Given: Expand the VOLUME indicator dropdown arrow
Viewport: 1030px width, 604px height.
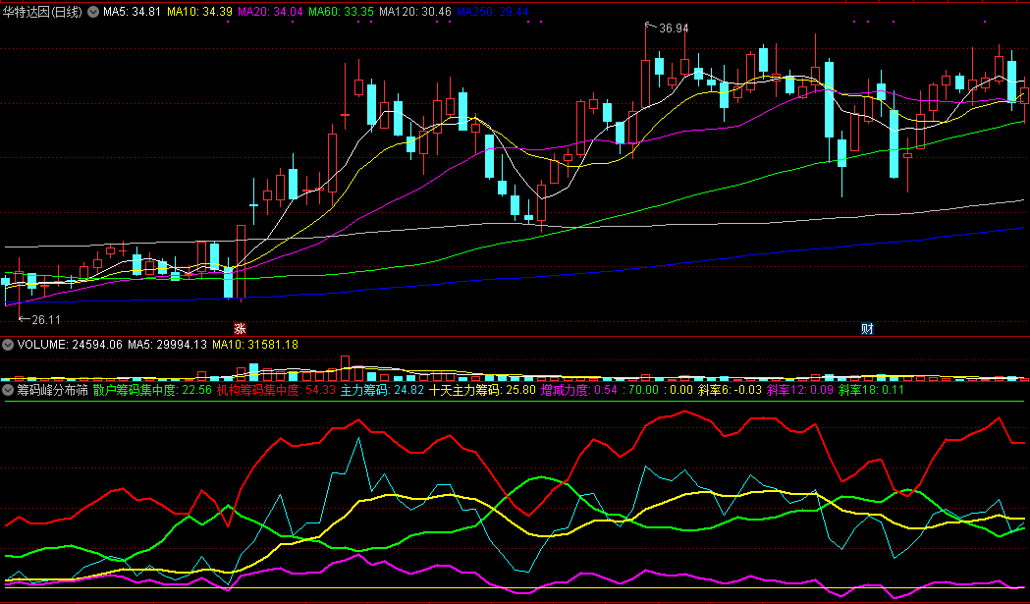Looking at the screenshot, I should [8, 345].
